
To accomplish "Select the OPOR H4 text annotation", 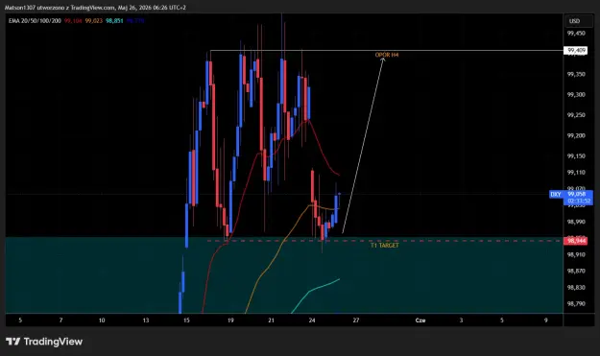I will [x=387, y=55].
